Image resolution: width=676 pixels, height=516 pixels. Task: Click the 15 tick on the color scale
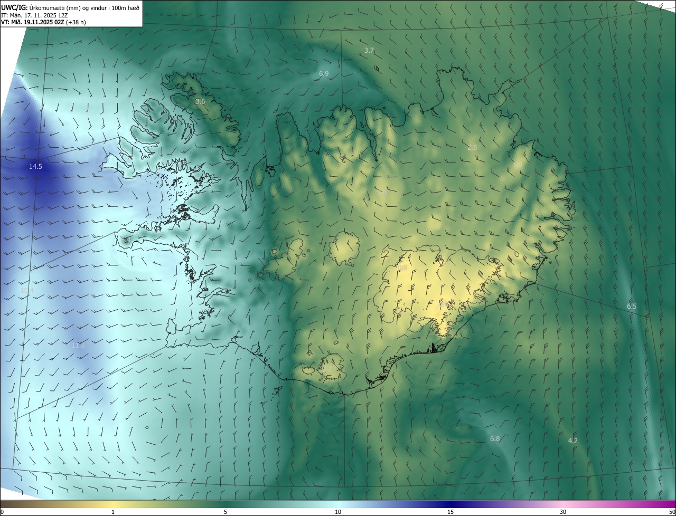(x=450, y=512)
